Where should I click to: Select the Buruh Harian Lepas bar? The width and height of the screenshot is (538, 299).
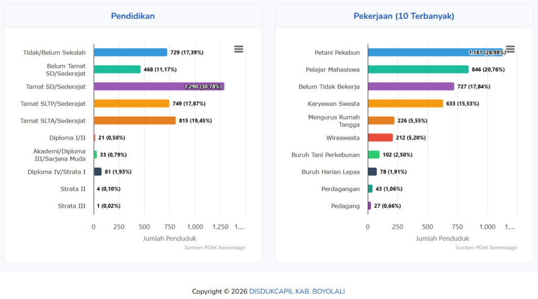pyautogui.click(x=373, y=172)
